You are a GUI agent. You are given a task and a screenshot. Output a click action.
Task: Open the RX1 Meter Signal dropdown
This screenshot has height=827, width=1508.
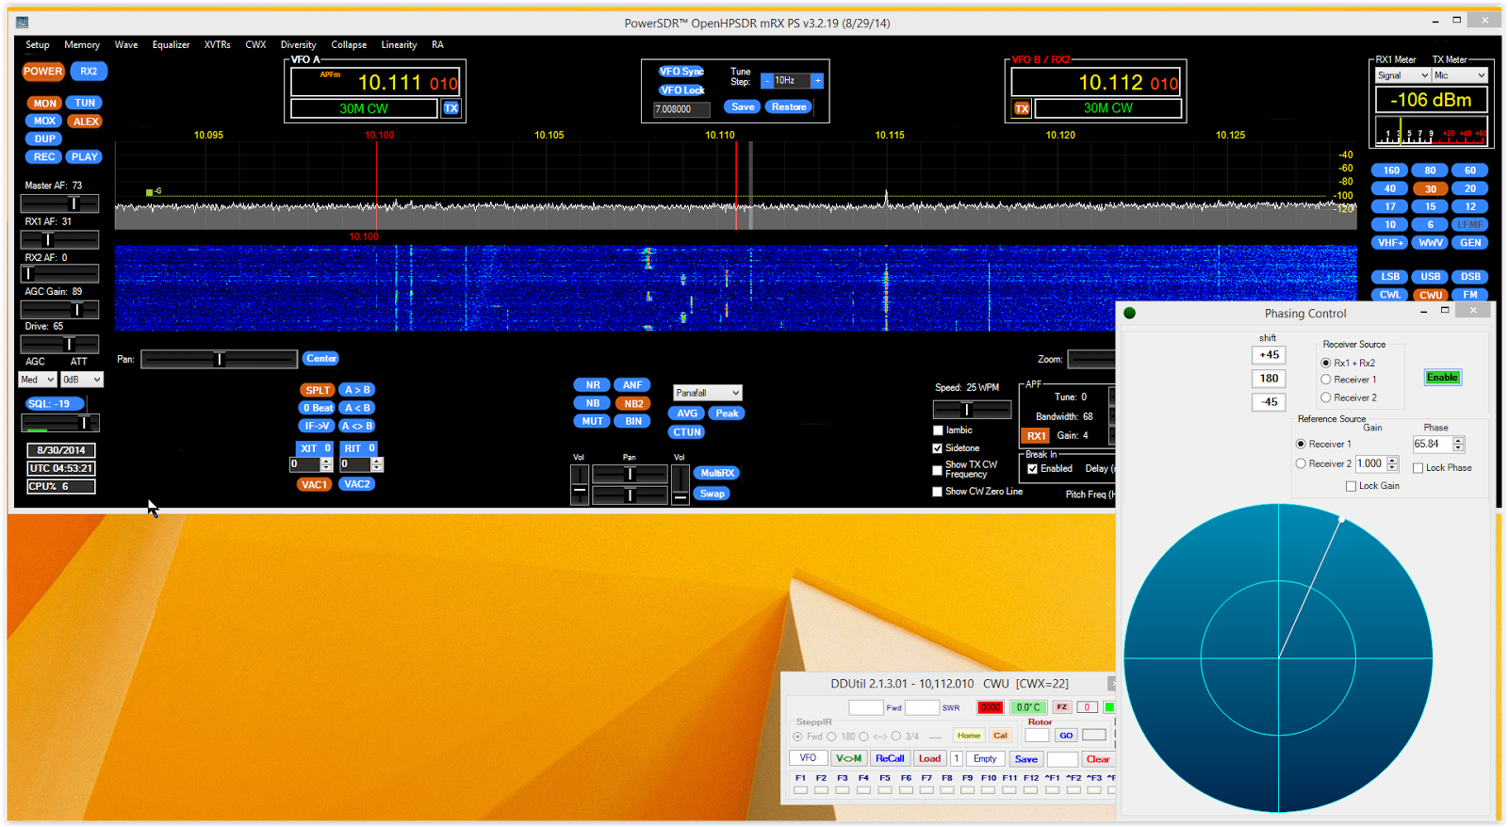pyautogui.click(x=1402, y=75)
